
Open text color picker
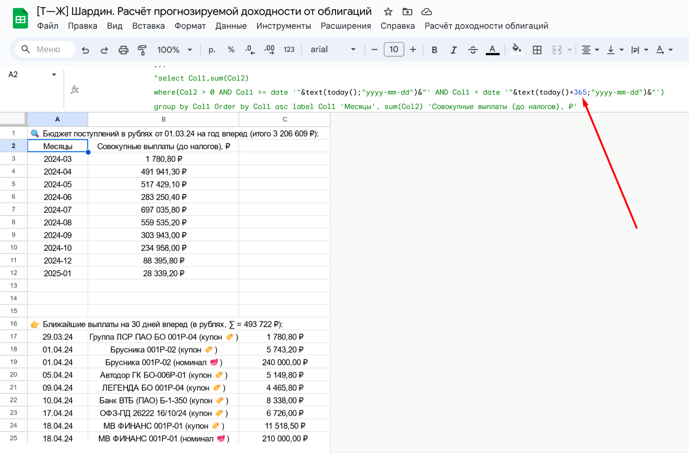coord(492,50)
